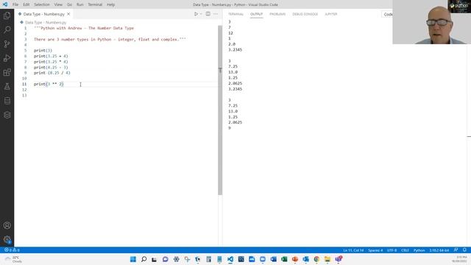This screenshot has width=471, height=265.
Task: Switch to Visual Studio Code on taskbar
Action: click(x=230, y=259)
